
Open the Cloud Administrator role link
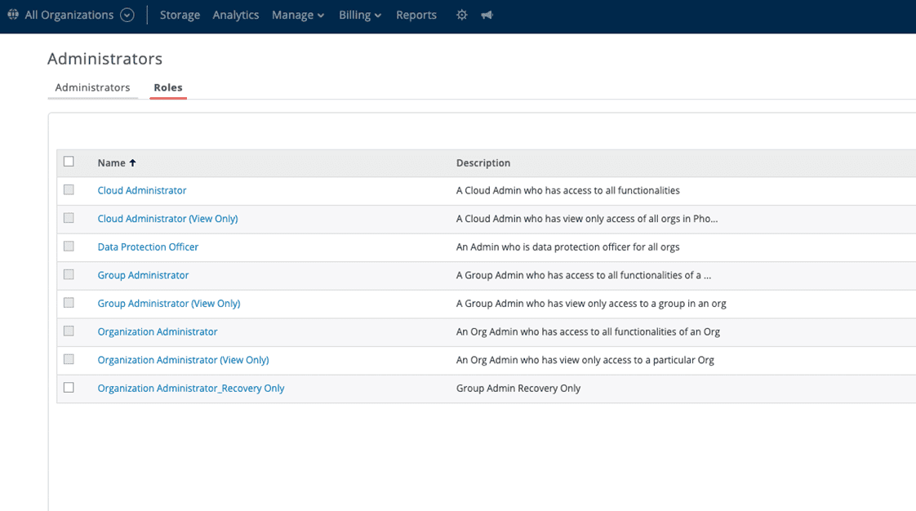coord(142,190)
